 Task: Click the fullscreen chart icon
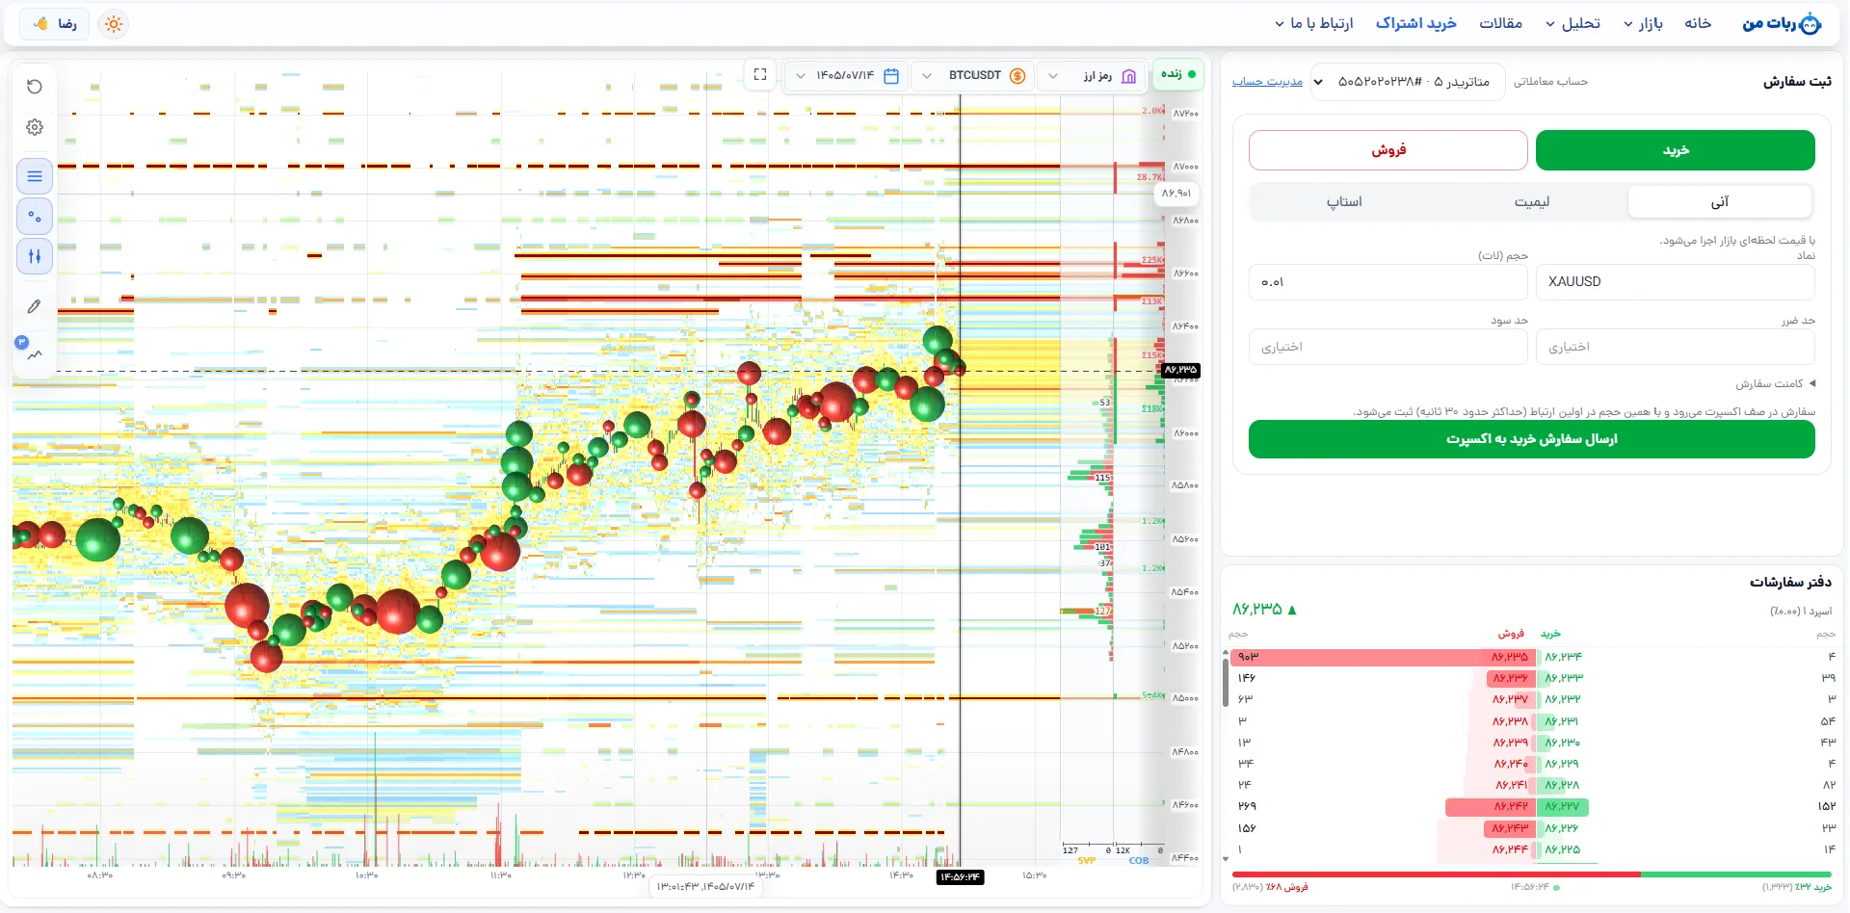[760, 74]
